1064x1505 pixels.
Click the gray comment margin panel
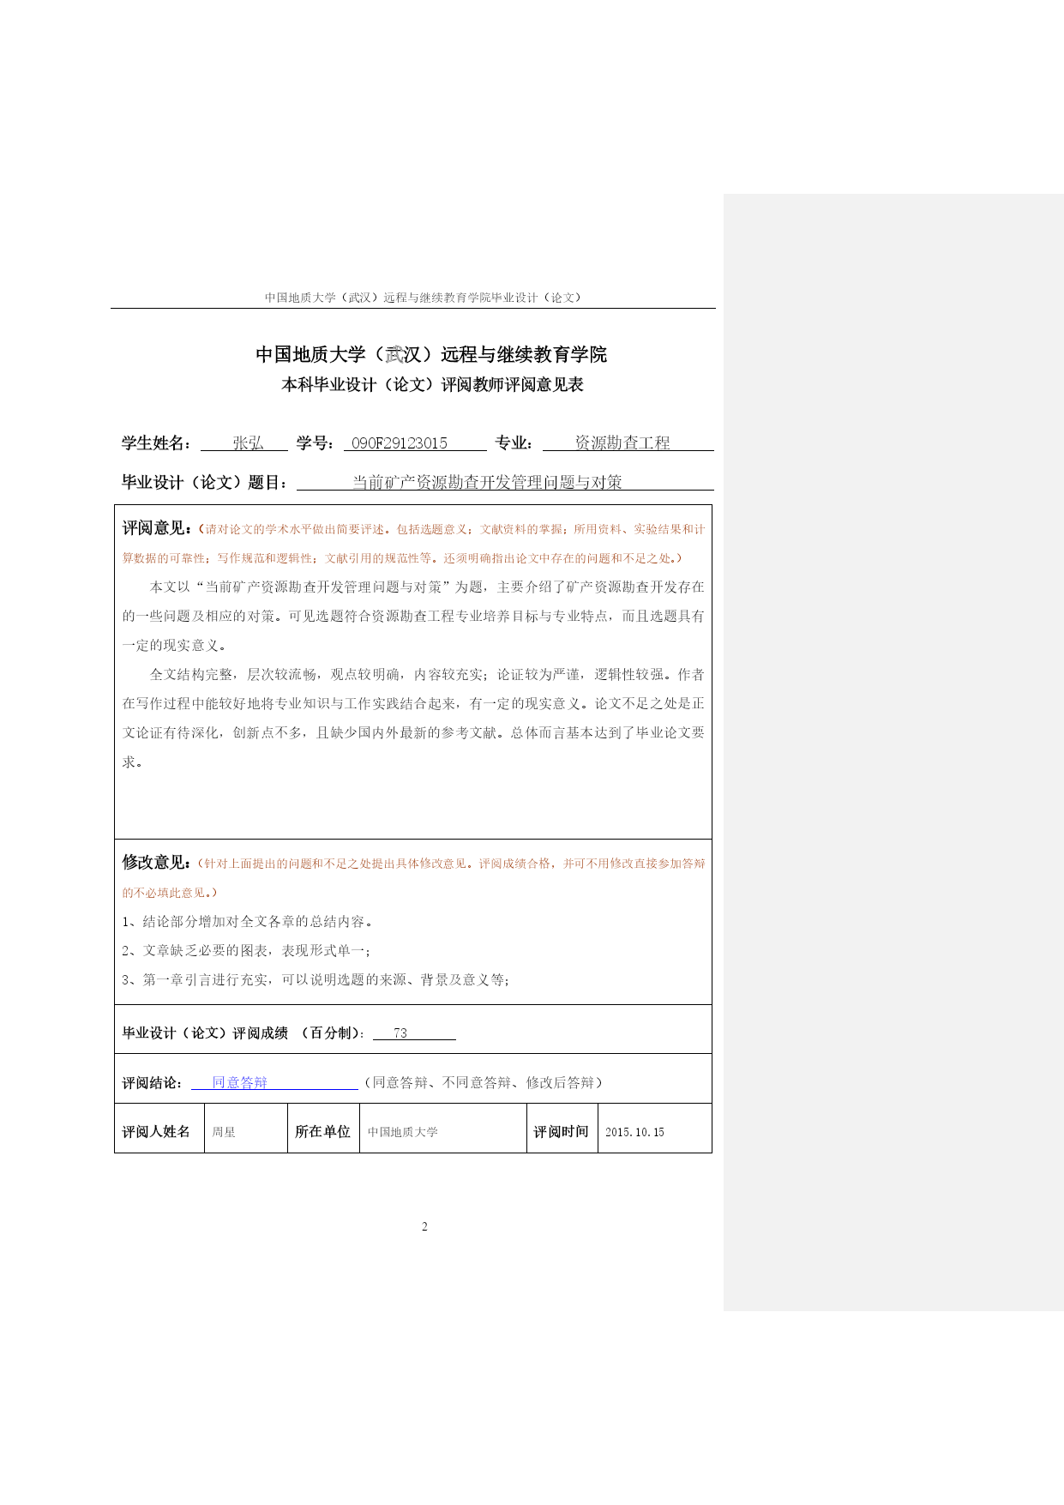(893, 752)
